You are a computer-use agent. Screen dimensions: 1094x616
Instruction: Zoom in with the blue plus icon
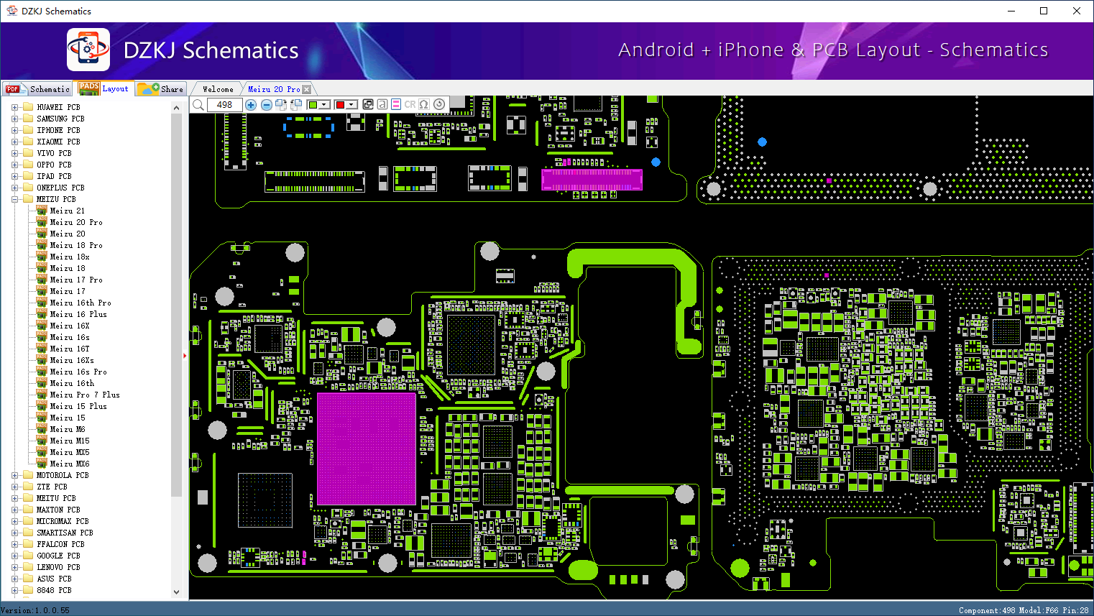click(251, 105)
